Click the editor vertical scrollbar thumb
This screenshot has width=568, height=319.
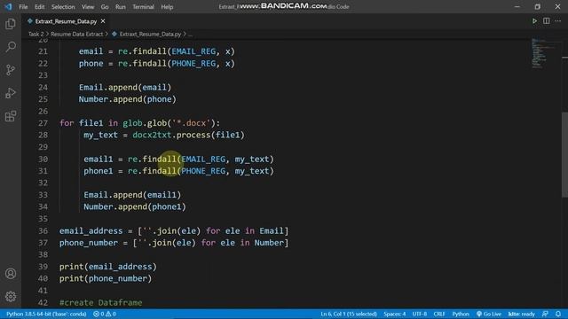[x=564, y=155]
